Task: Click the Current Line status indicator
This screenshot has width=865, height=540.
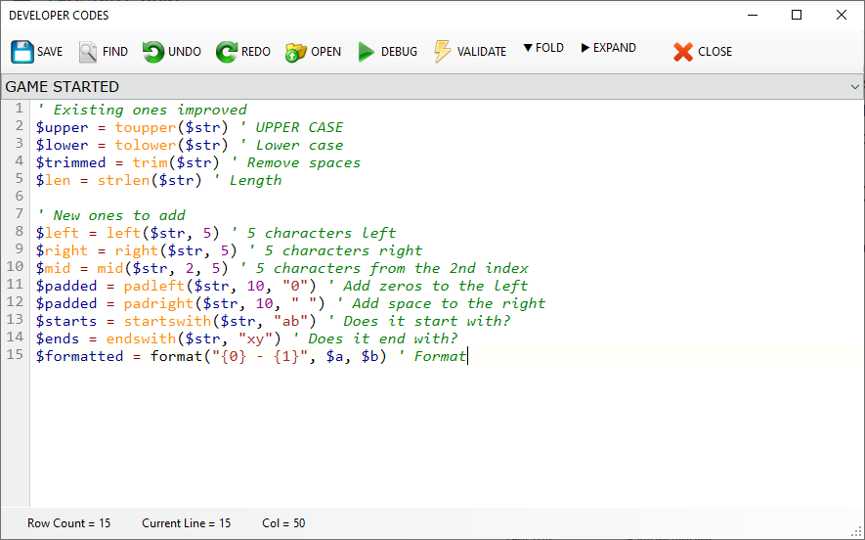Action: tap(187, 523)
